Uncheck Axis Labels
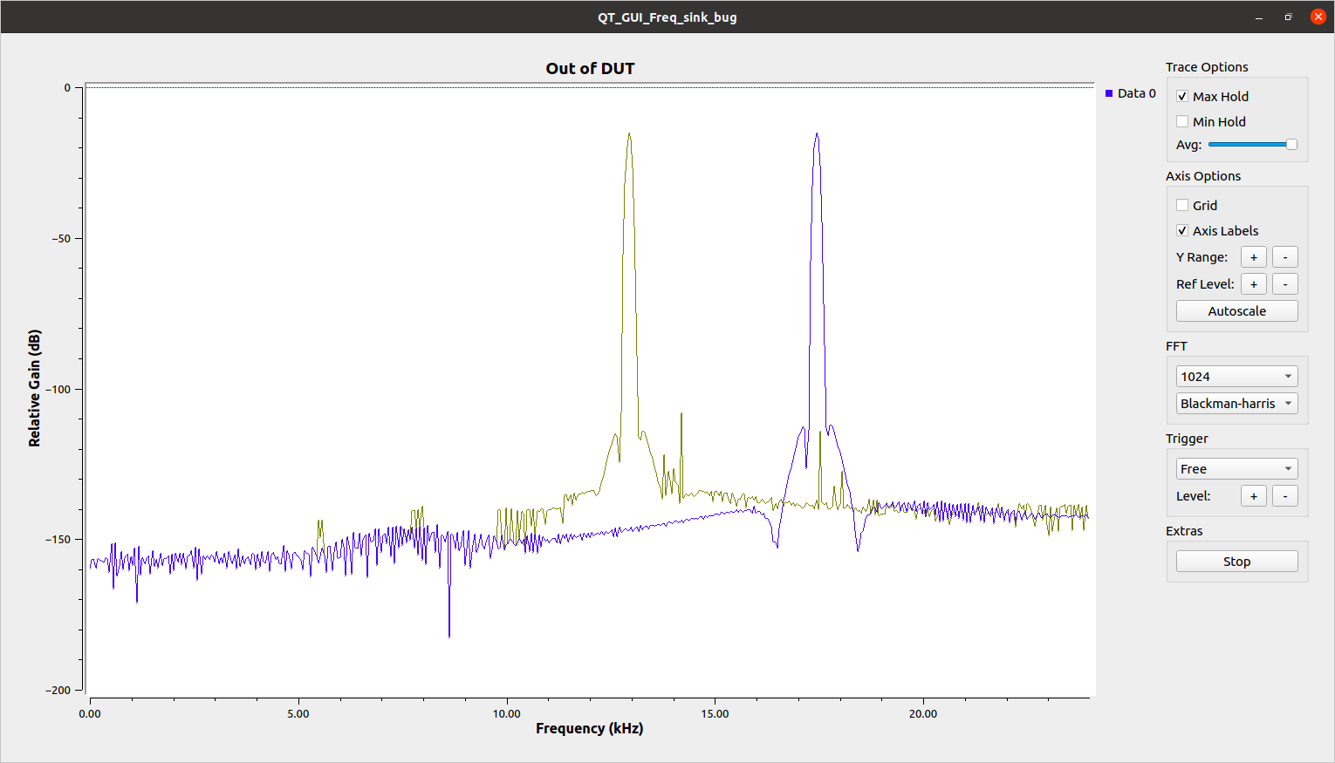 click(1183, 230)
